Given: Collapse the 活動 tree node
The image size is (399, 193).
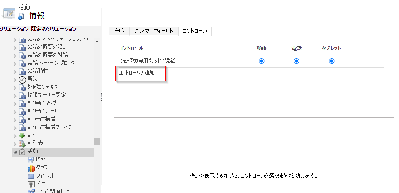Looking at the screenshot, I should 15,152.
